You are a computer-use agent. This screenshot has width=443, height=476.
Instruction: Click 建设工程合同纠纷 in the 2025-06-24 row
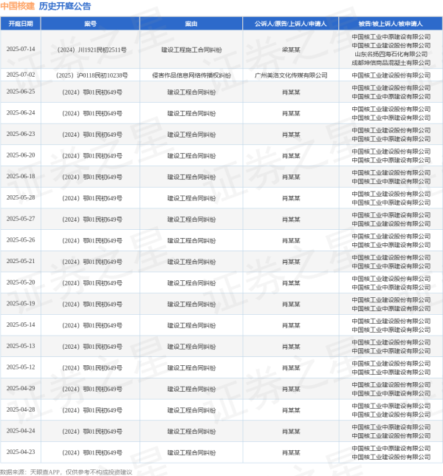[x=191, y=114]
